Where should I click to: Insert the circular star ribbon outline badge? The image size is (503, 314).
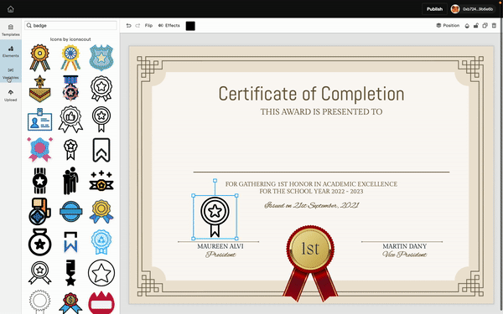(101, 119)
